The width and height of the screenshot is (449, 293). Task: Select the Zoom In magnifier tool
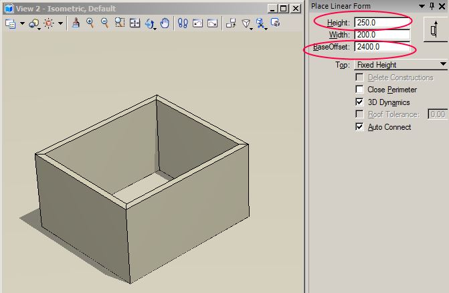point(90,23)
